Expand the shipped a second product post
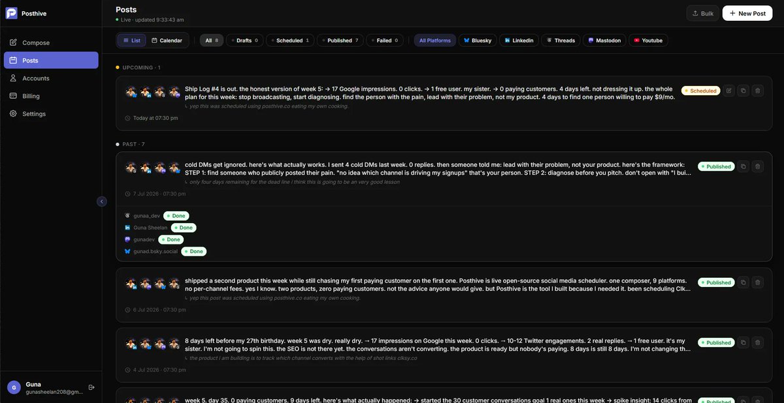 click(x=438, y=284)
